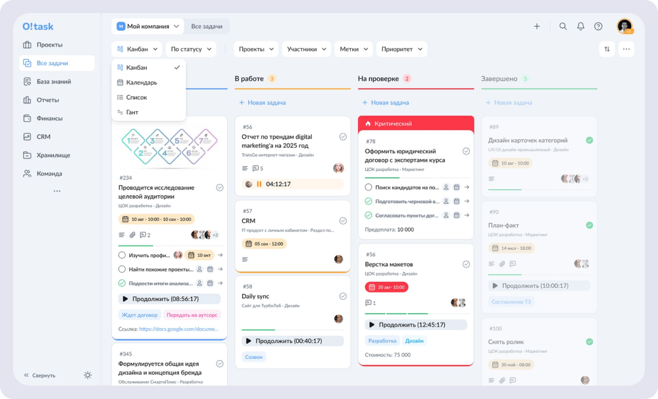Open the search magnifier icon
The width and height of the screenshot is (658, 399).
pyautogui.click(x=563, y=26)
